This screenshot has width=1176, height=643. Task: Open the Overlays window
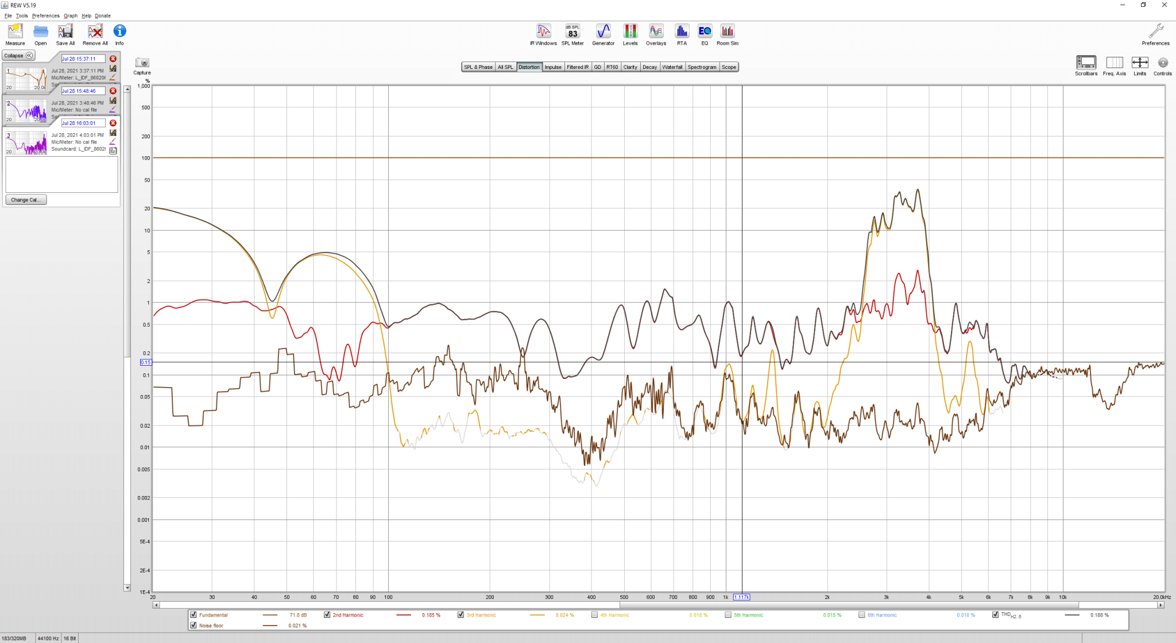tap(656, 34)
